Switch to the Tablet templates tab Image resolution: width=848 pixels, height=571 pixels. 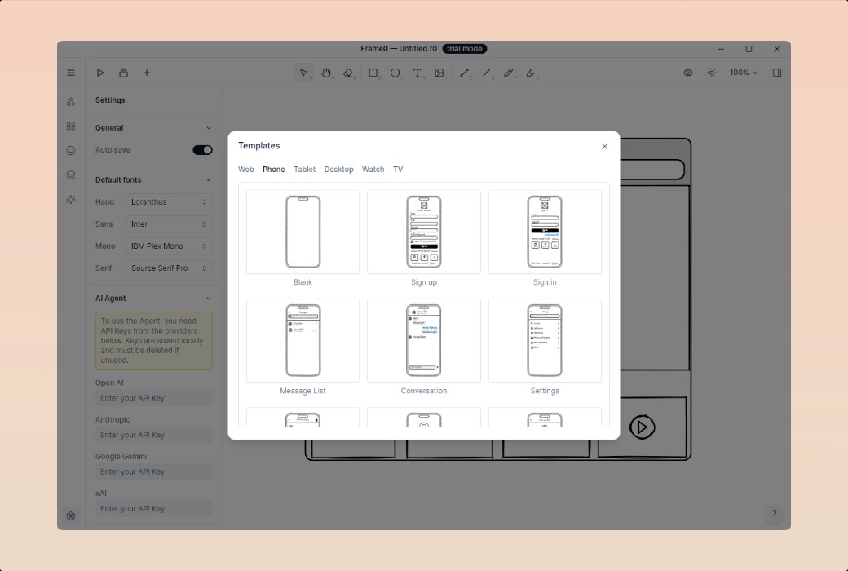[304, 170]
